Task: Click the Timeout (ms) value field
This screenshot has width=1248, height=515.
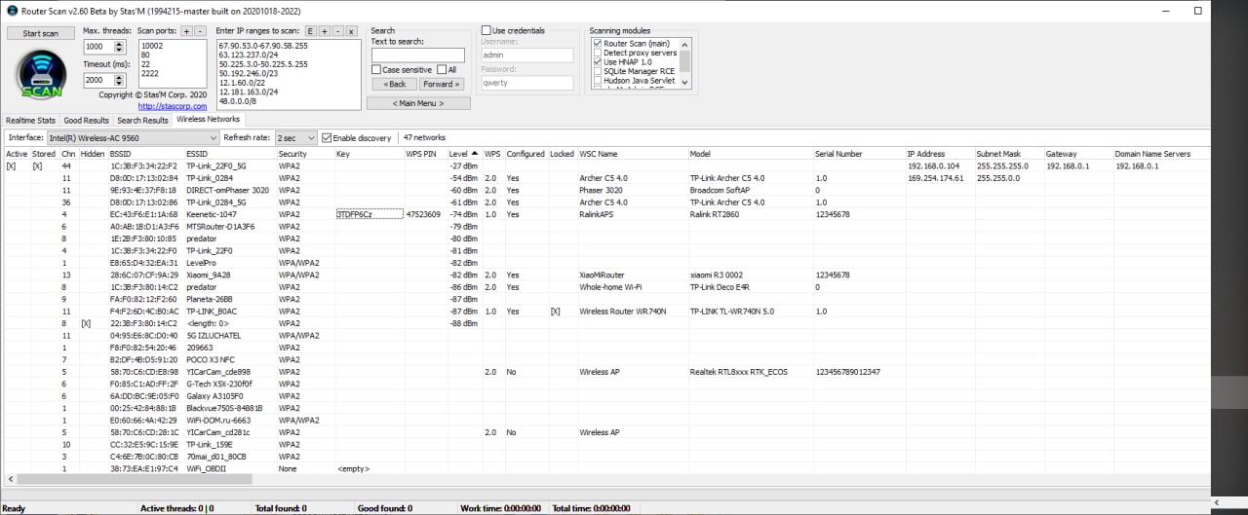Action: [99, 80]
